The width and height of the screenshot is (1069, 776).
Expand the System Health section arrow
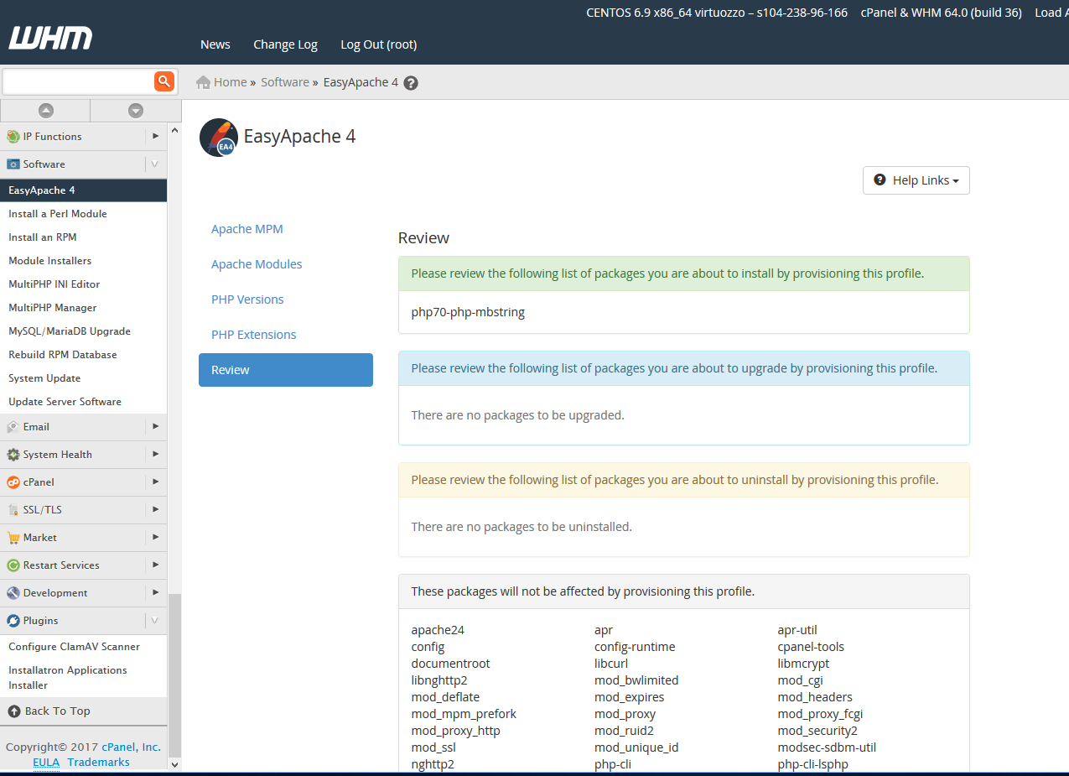pos(155,454)
